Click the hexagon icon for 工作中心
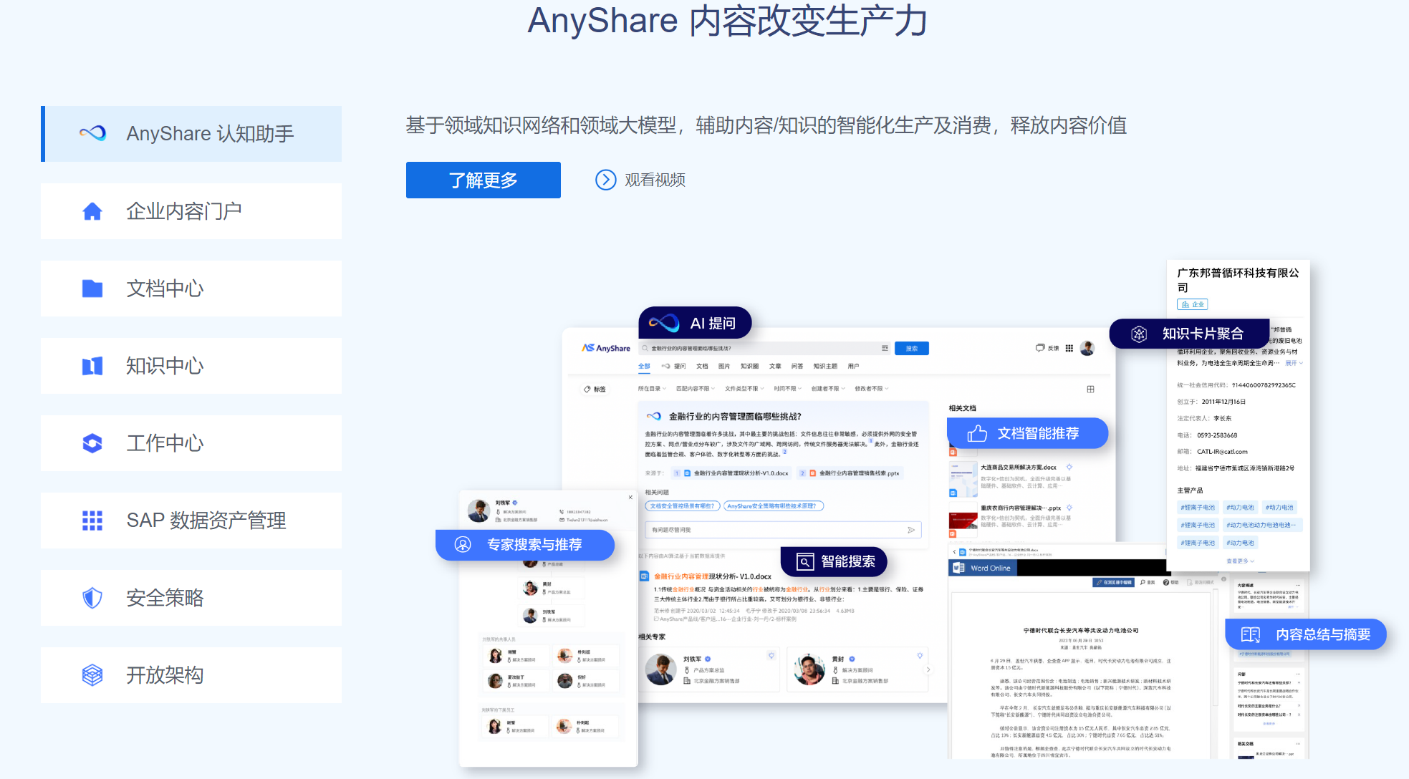This screenshot has height=779, width=1409. click(92, 443)
